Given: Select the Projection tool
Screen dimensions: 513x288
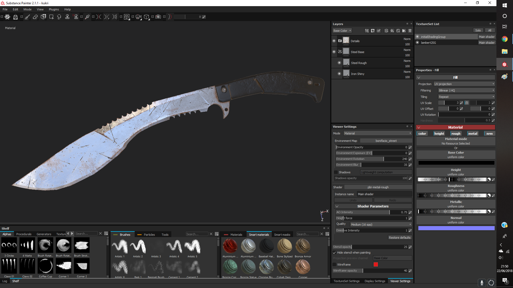Looking at the screenshot, I should (43, 17).
